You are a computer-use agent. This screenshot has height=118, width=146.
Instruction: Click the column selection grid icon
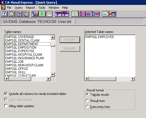[x=82, y=14]
